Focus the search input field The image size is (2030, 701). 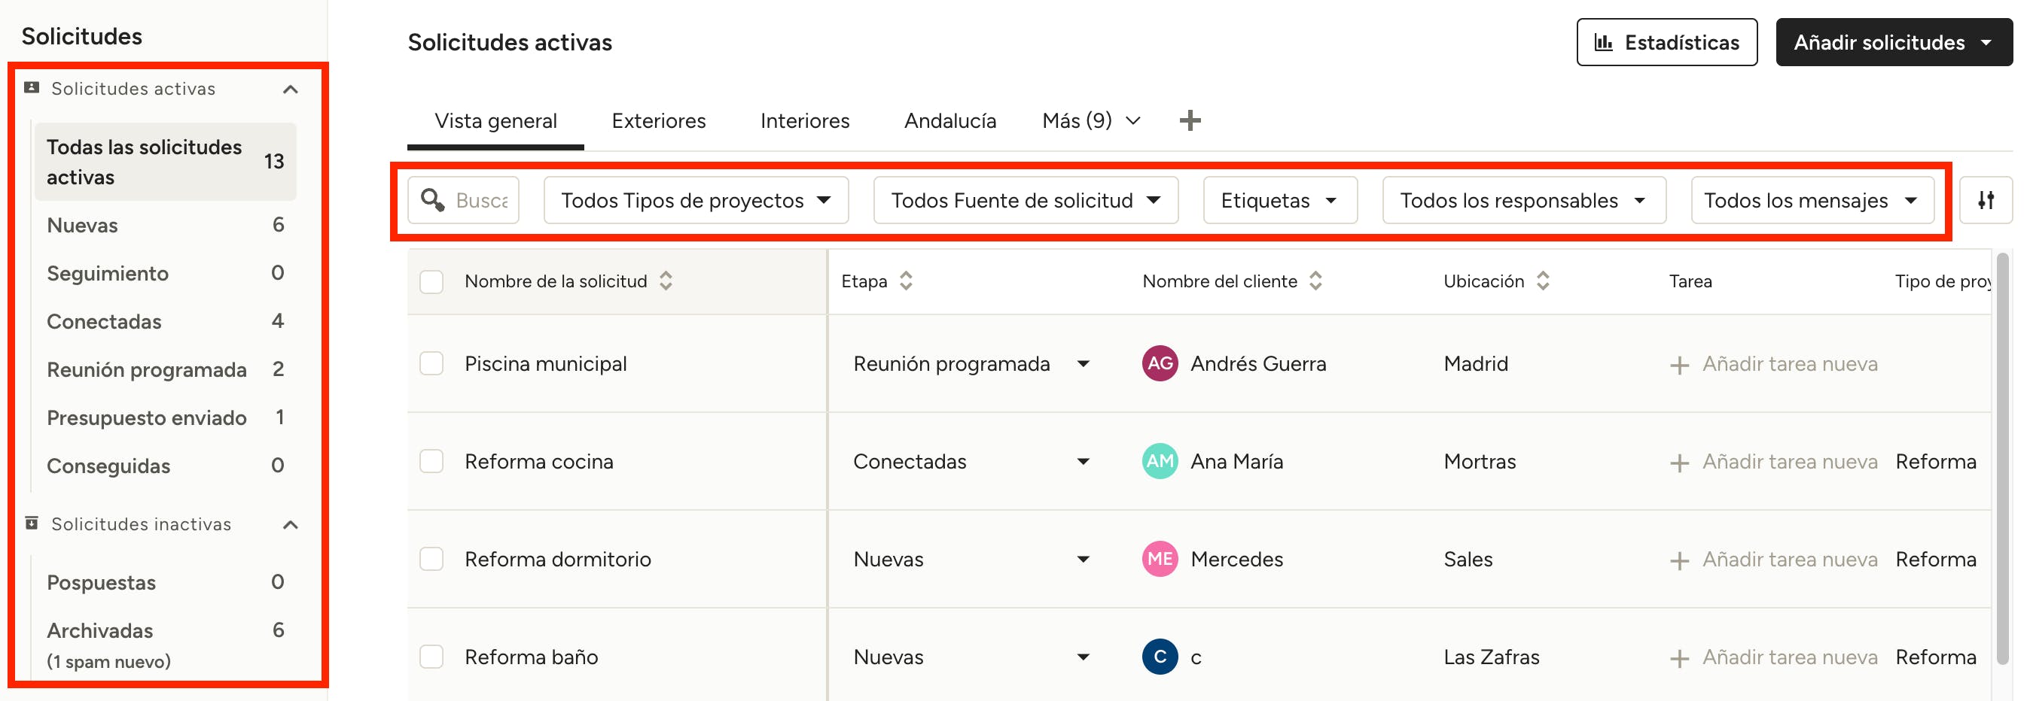[481, 201]
